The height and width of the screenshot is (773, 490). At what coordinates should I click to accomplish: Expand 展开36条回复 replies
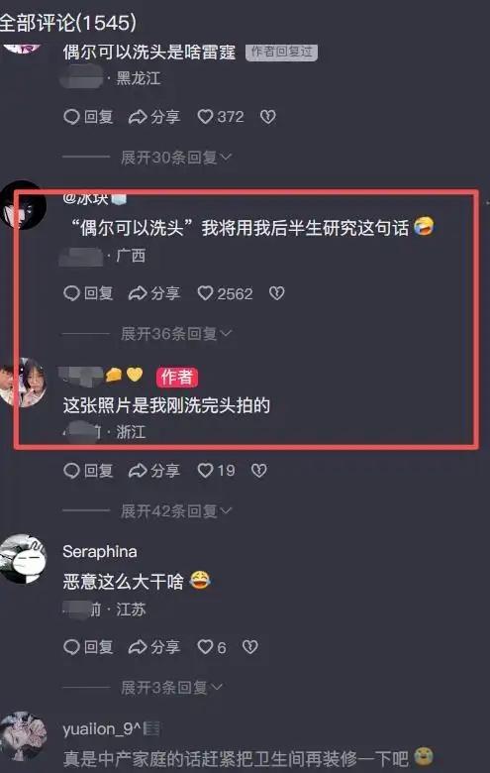[x=176, y=334]
